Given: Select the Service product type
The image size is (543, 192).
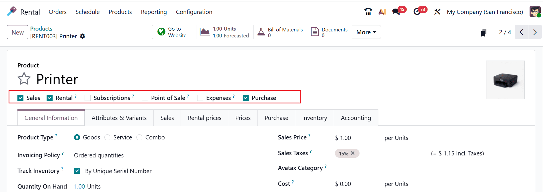Looking at the screenshot, I should (x=107, y=137).
